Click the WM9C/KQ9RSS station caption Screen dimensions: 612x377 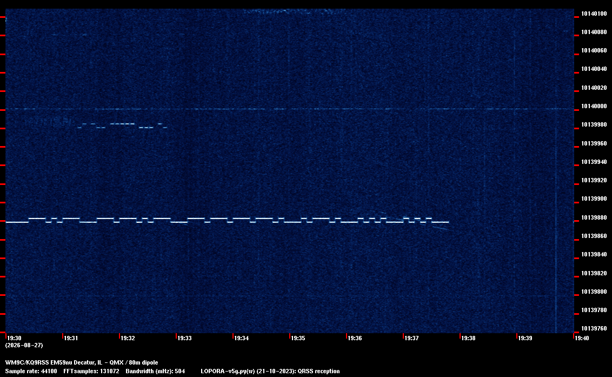coord(82,362)
